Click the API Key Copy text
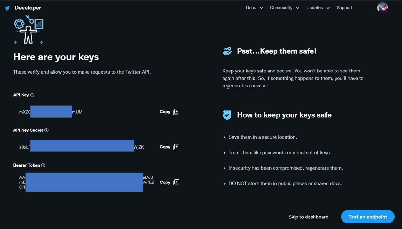The image size is (402, 229). [165, 112]
